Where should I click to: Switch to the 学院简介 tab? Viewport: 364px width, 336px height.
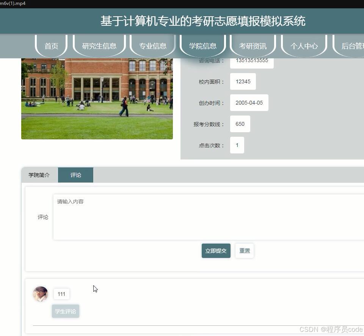pyautogui.click(x=39, y=175)
